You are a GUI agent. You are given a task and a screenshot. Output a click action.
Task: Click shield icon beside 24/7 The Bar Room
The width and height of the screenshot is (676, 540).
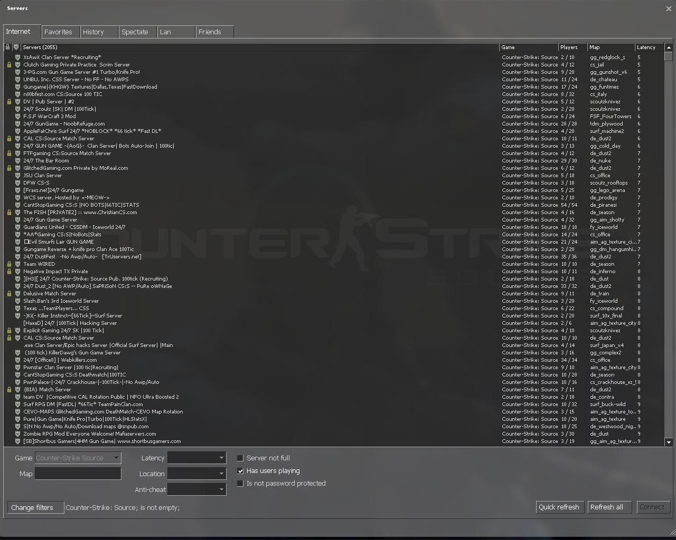tap(17, 161)
